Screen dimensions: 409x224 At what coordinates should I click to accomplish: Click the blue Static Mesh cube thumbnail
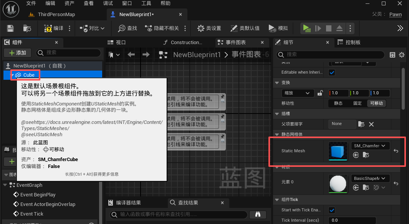click(x=338, y=151)
